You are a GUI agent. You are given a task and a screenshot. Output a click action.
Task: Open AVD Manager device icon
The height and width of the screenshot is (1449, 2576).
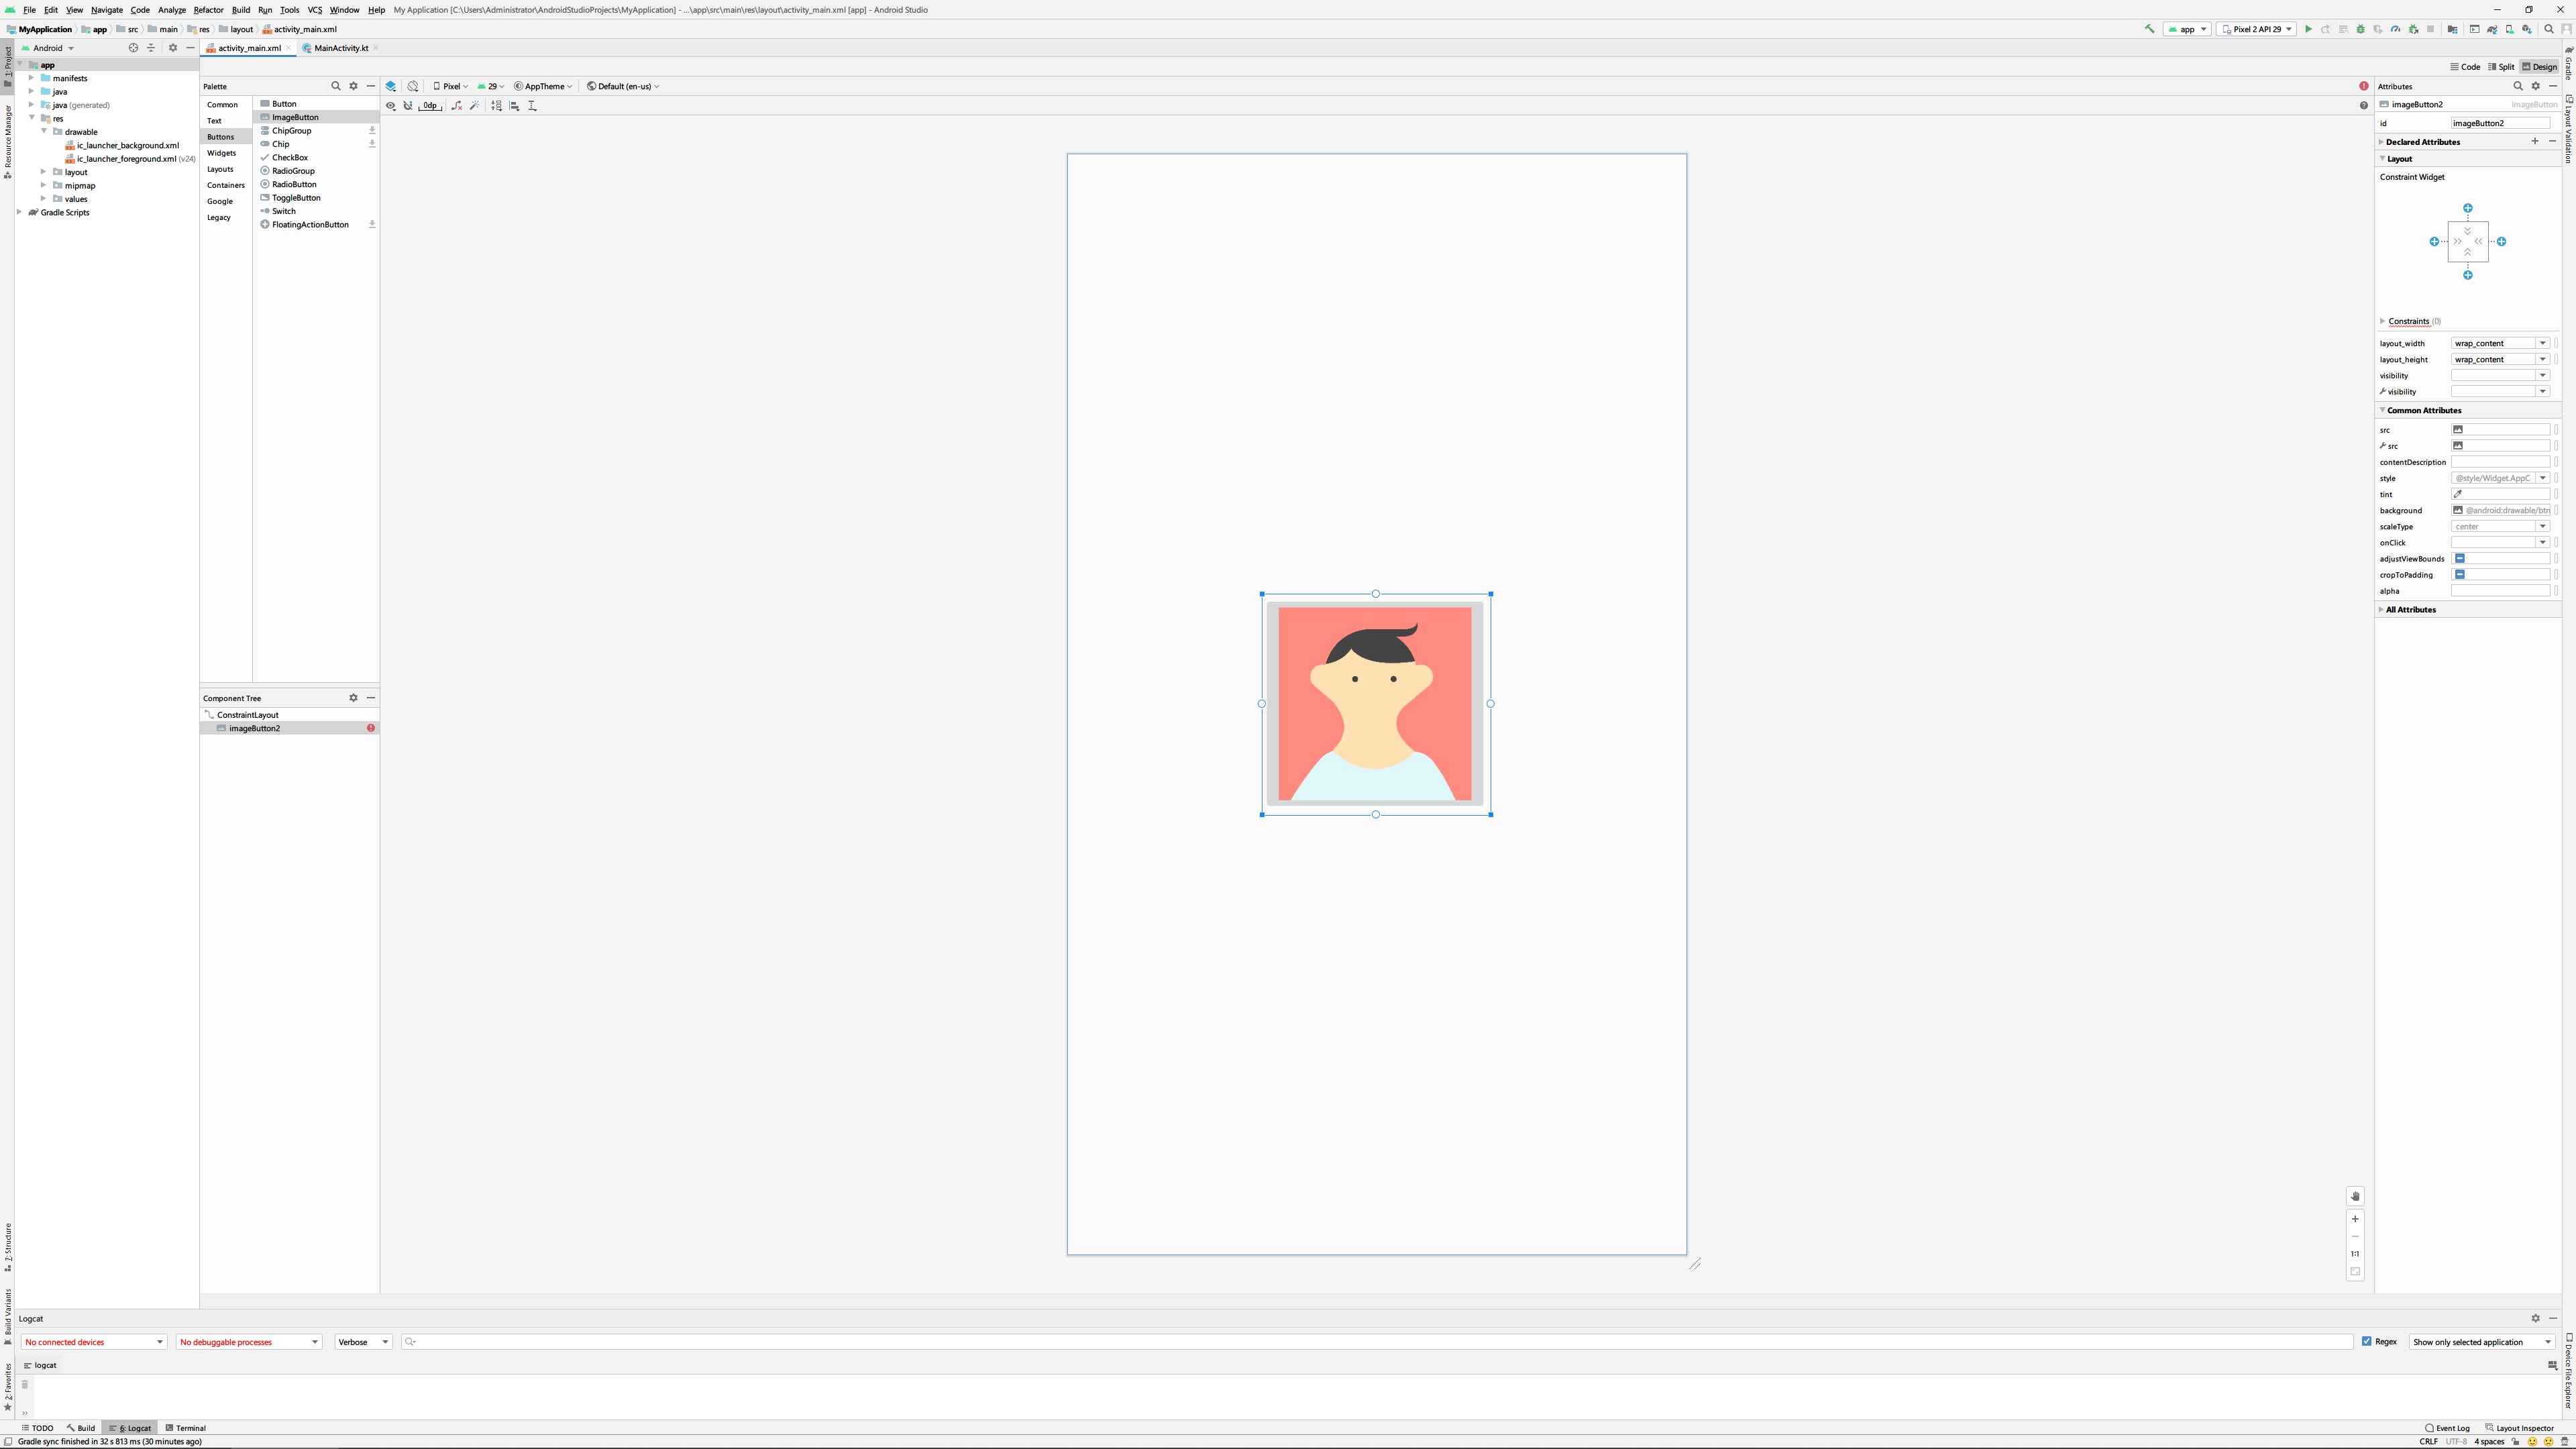coord(2509,29)
